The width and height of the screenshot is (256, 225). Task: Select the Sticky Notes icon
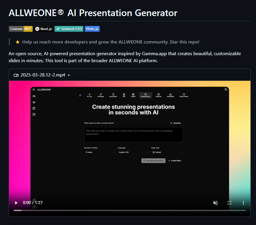(x=184, y=95)
